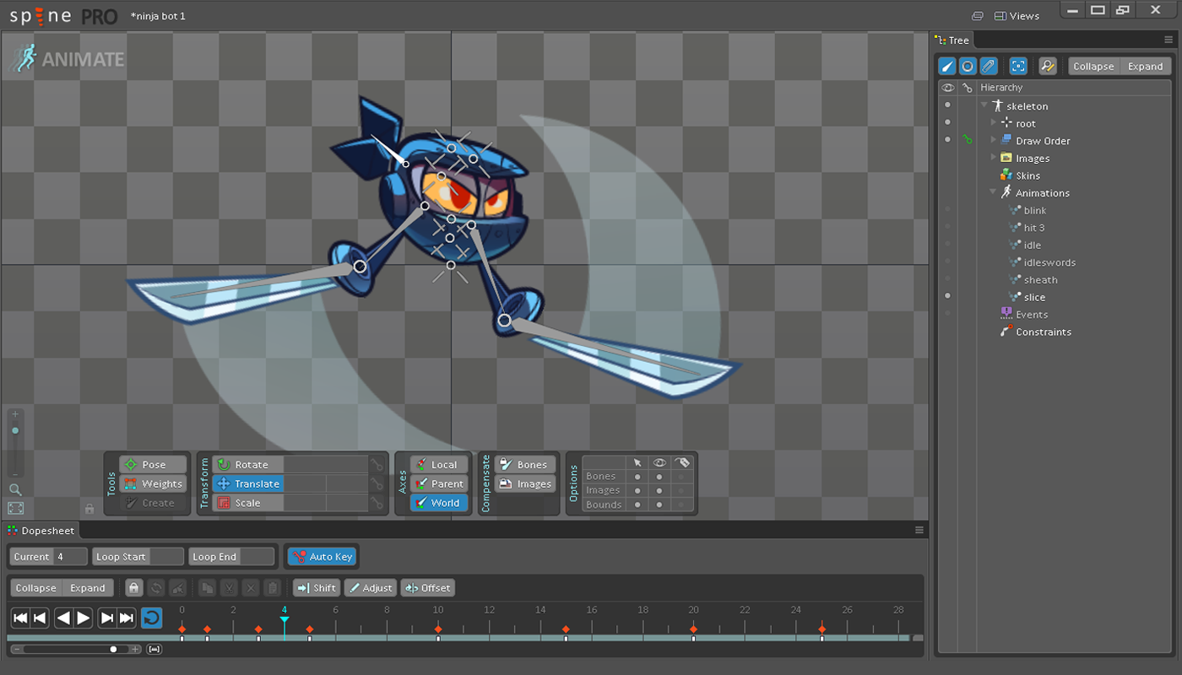Click the center-on-selection icon in Tree toolbar
This screenshot has height=675, width=1182.
(x=1019, y=66)
